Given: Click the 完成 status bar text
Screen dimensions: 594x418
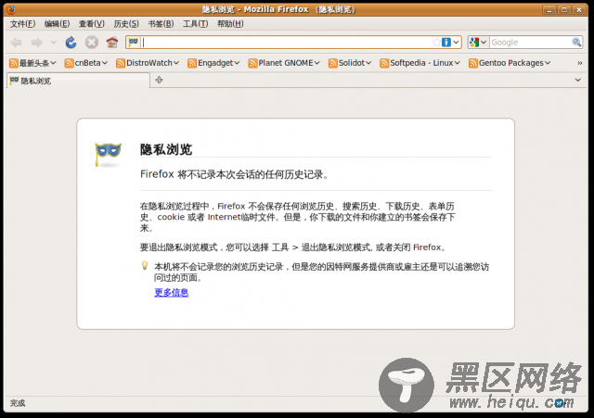Looking at the screenshot, I should point(18,403).
